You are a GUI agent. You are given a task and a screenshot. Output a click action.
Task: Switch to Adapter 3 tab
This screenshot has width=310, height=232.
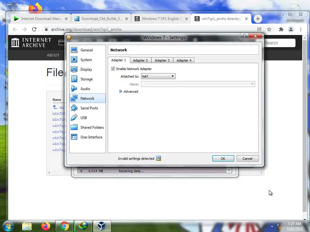pos(162,60)
